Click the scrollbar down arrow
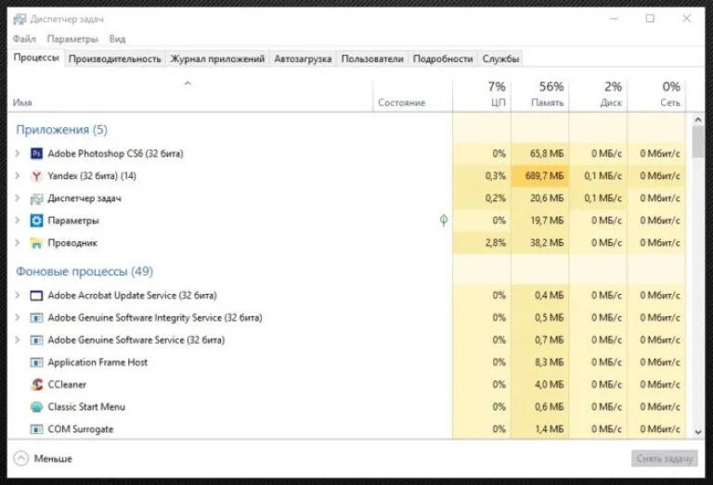713x485 pixels. coord(698,432)
